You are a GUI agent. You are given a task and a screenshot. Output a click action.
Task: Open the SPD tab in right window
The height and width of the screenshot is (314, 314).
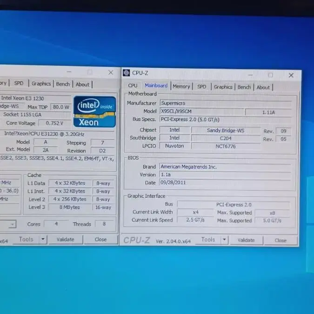point(201,87)
